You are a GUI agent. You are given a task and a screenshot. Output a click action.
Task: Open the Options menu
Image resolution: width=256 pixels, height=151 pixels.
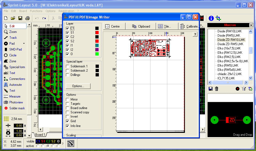(x=51, y=11)
